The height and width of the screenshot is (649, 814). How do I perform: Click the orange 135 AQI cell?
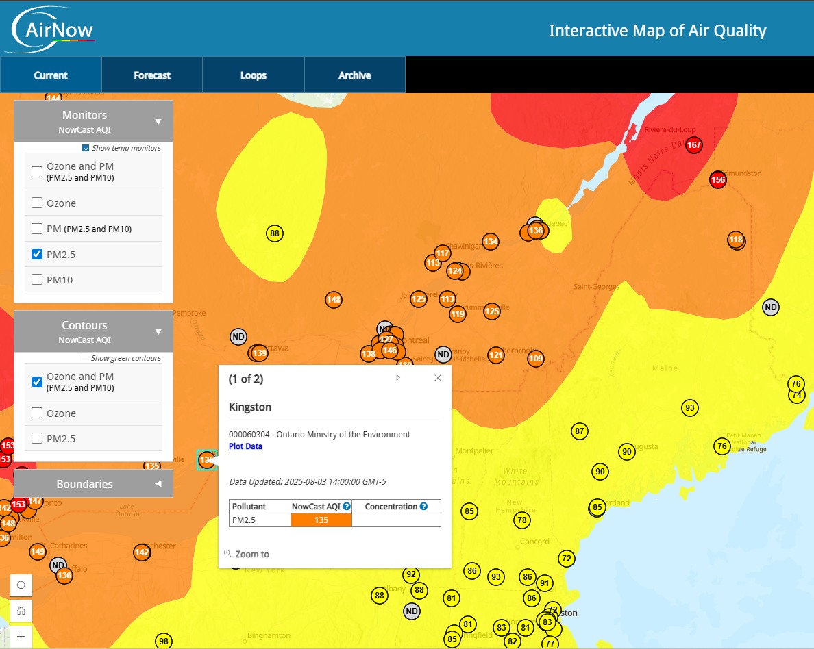321,520
